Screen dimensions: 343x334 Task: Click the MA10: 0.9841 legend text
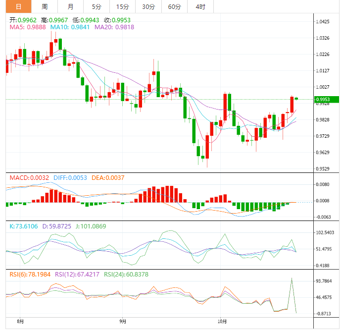pyautogui.click(x=70, y=27)
